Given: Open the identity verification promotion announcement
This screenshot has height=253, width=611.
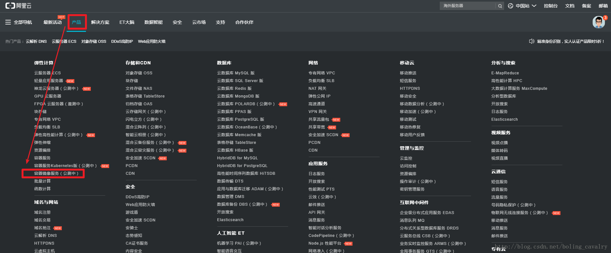Looking at the screenshot, I should click(570, 42).
